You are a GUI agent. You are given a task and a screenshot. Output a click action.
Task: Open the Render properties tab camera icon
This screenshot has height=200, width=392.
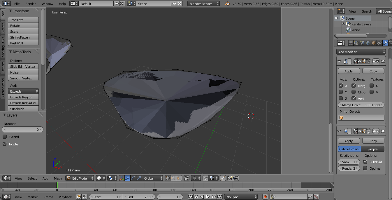tap(350, 43)
